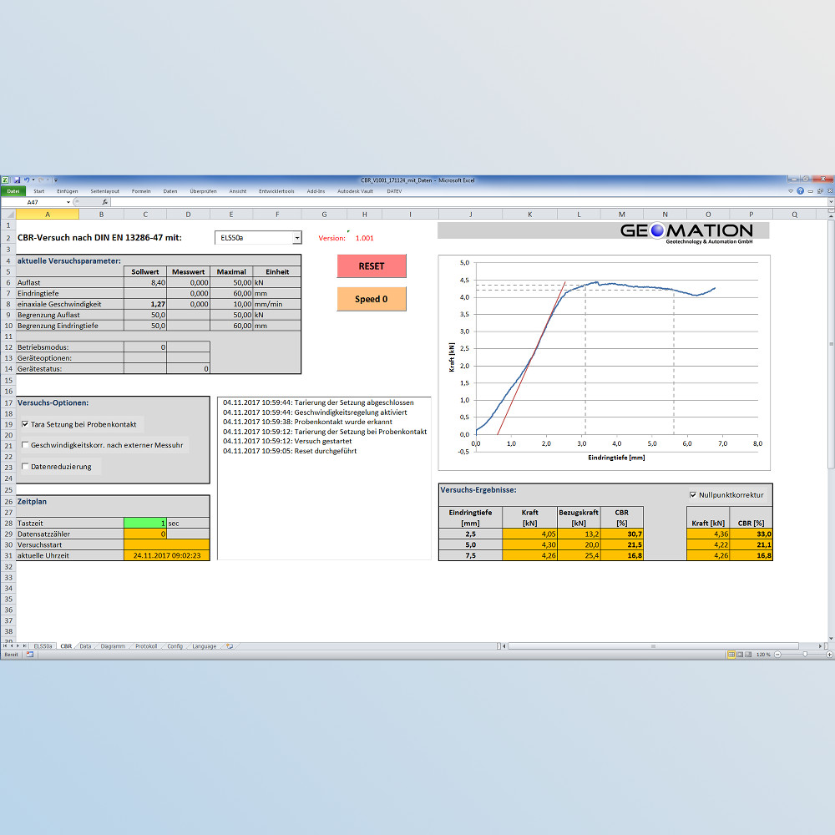Minimize the ribbon with the caret icon

click(x=791, y=190)
